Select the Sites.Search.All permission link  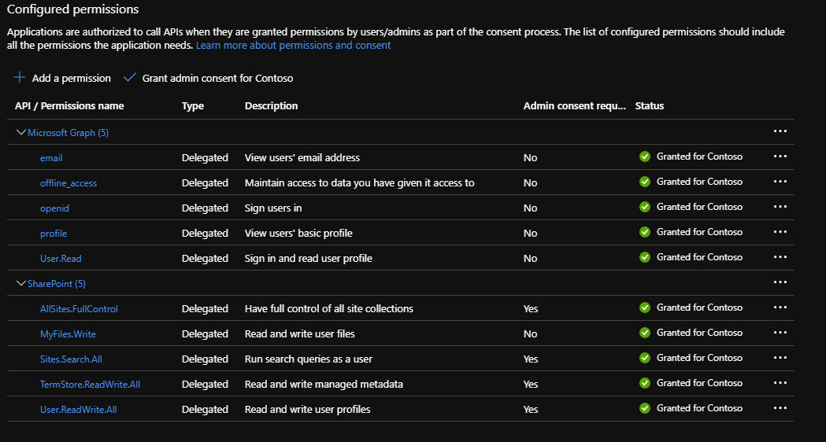(71, 359)
